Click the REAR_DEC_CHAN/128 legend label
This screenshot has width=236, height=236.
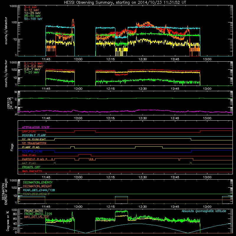[x=39, y=190]
